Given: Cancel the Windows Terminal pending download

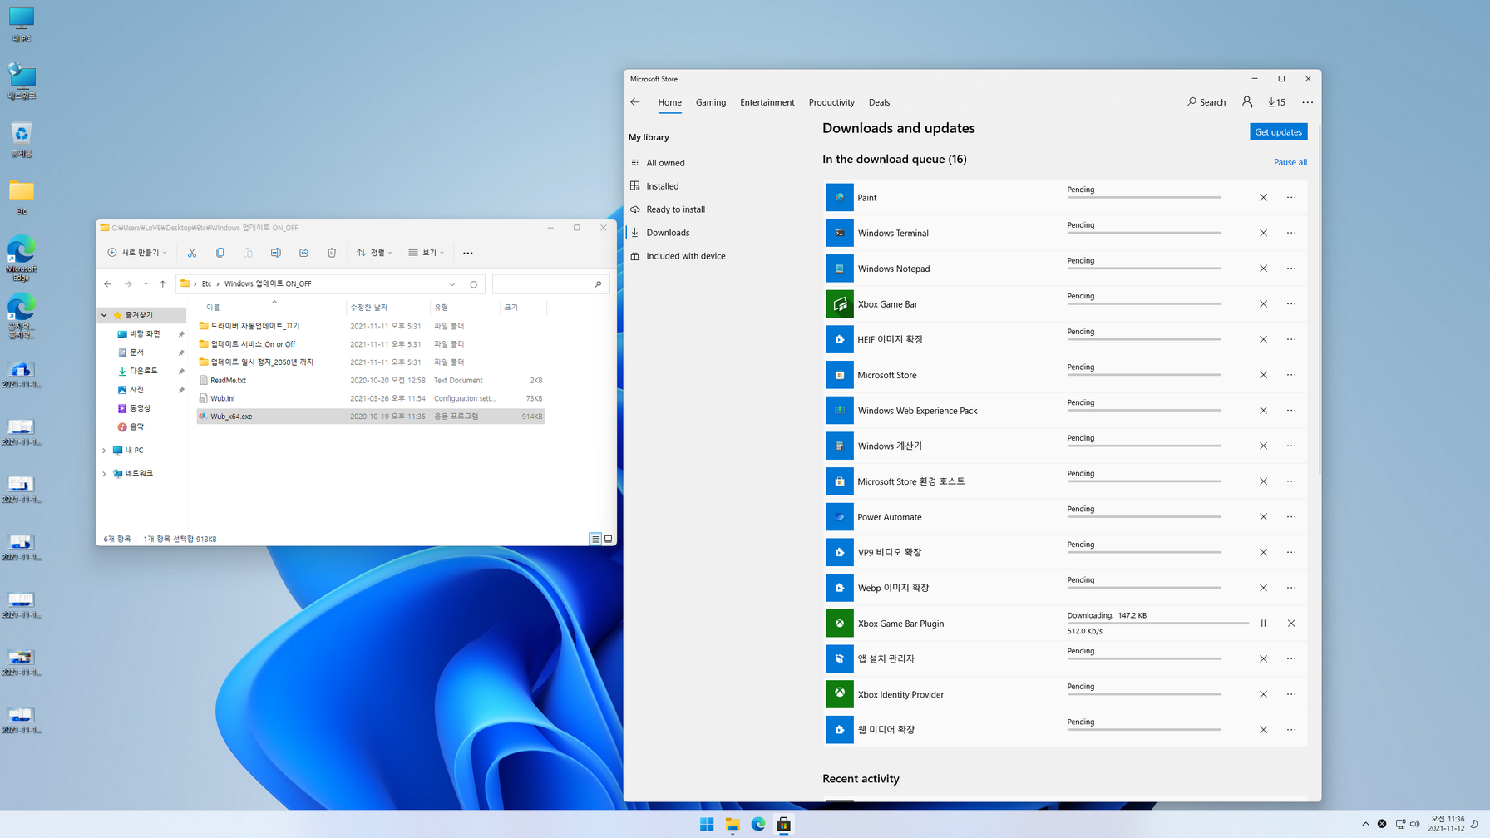Looking at the screenshot, I should (1263, 233).
